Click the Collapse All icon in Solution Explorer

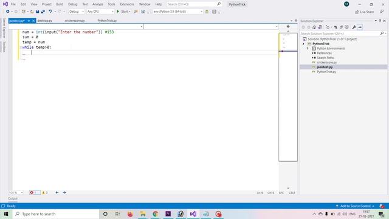341,27
